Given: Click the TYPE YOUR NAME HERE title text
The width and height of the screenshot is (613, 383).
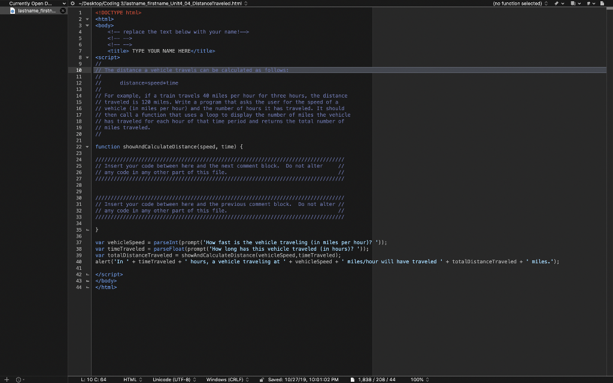Looking at the screenshot, I should 161,51.
